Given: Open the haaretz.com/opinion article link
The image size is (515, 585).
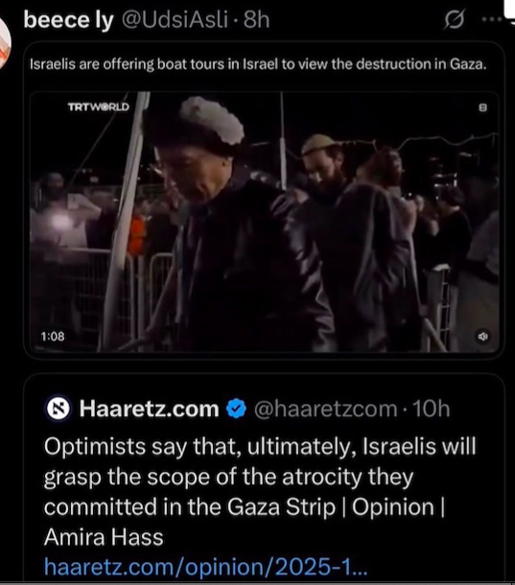Looking at the screenshot, I should pos(205,567).
